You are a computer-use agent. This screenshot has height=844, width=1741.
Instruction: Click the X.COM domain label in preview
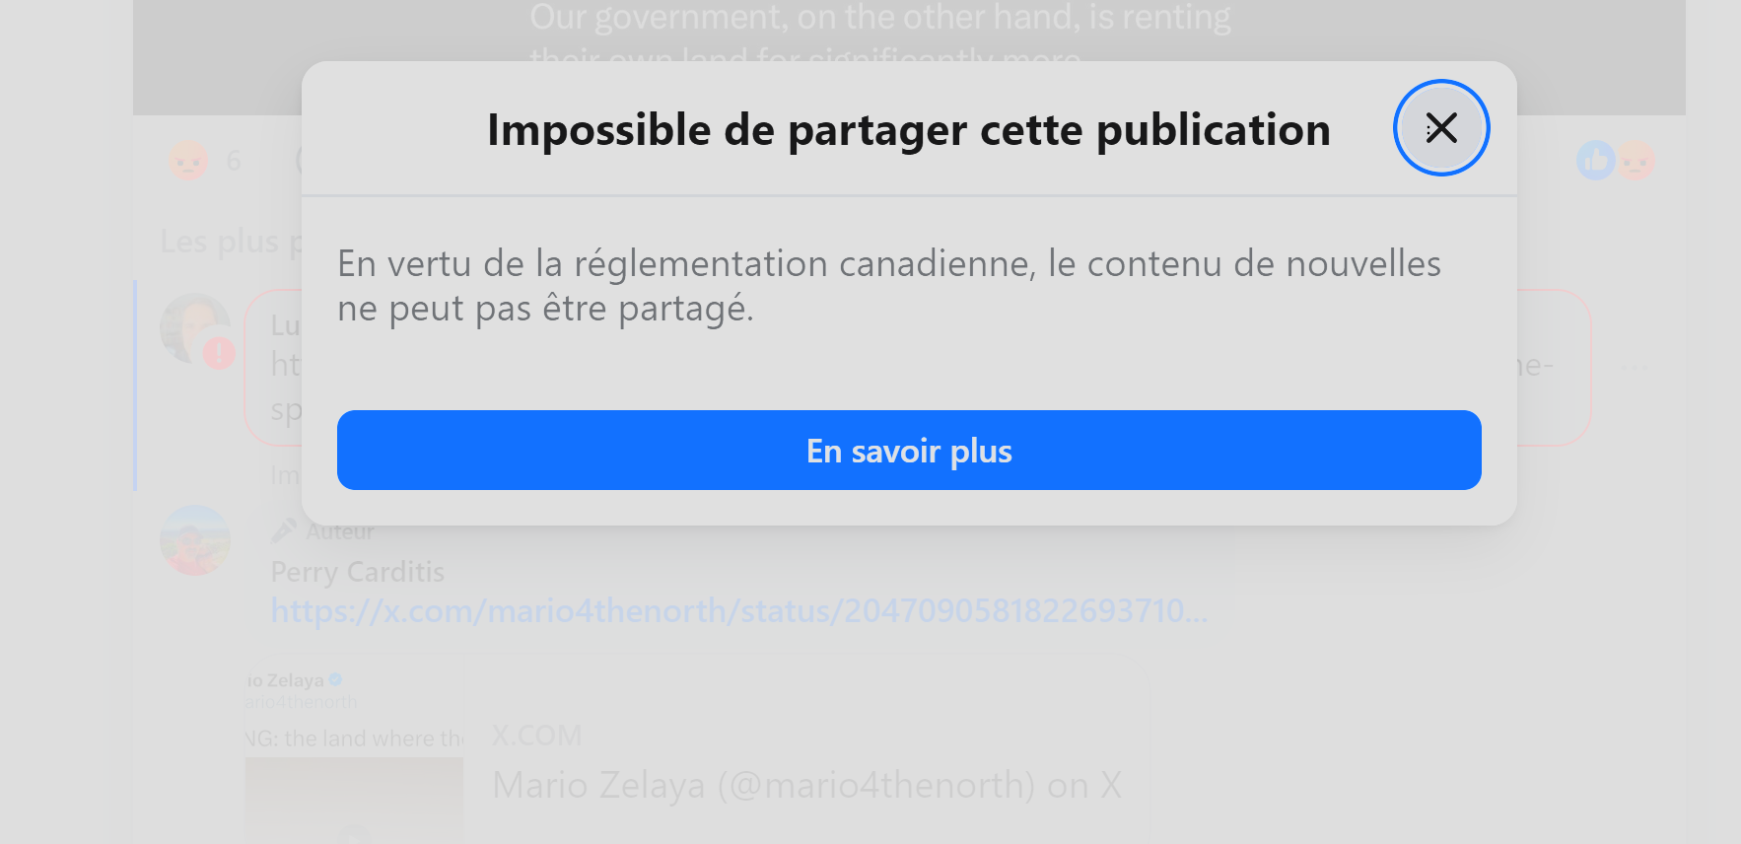coord(537,736)
